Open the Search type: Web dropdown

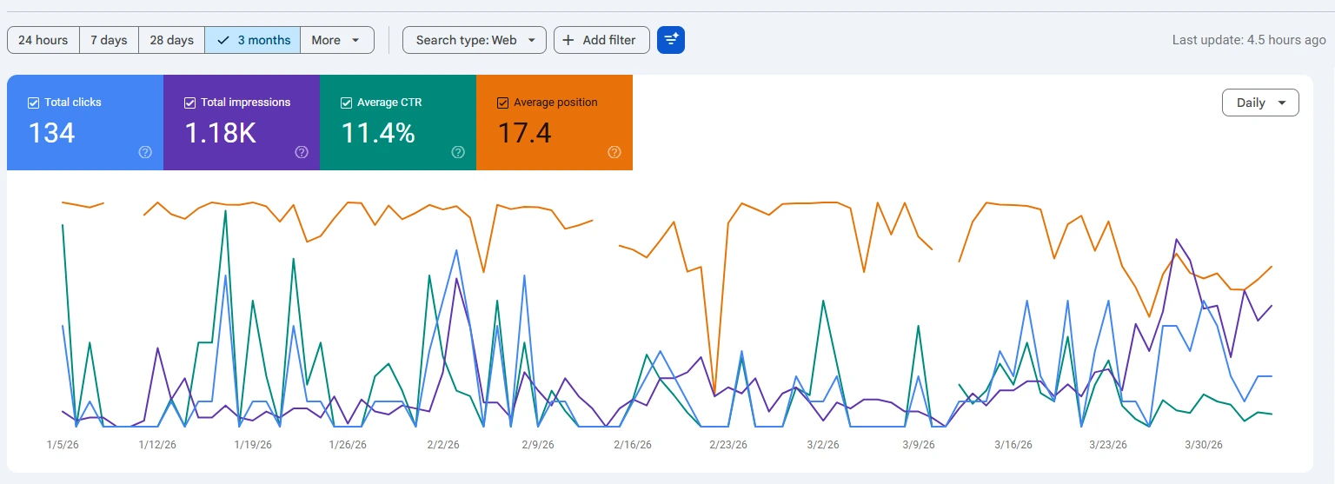tap(475, 40)
